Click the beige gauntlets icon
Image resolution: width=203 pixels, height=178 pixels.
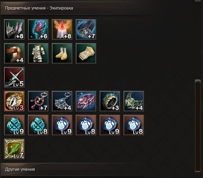coord(86,53)
